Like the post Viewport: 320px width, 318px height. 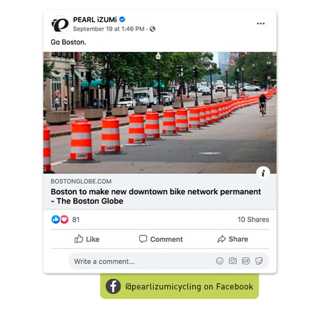click(x=87, y=239)
